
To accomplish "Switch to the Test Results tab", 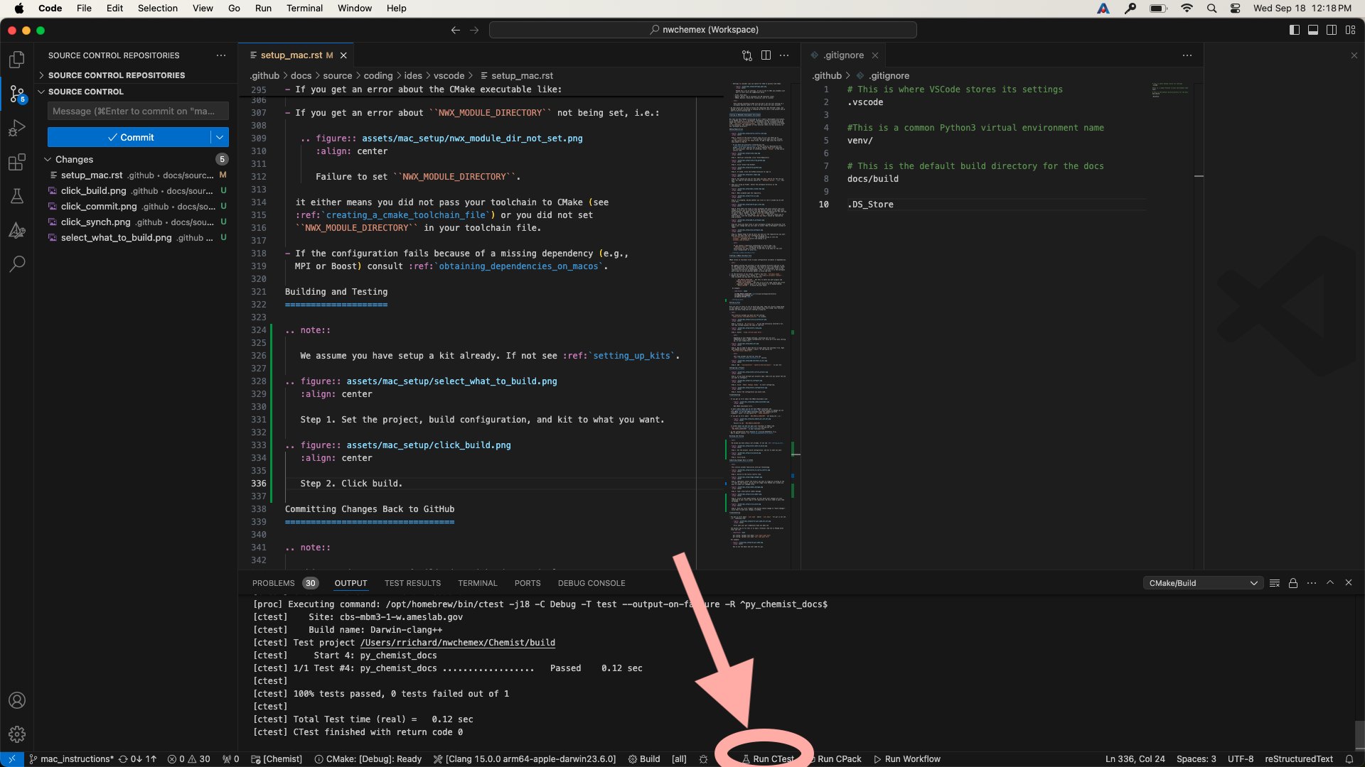I will (x=413, y=583).
